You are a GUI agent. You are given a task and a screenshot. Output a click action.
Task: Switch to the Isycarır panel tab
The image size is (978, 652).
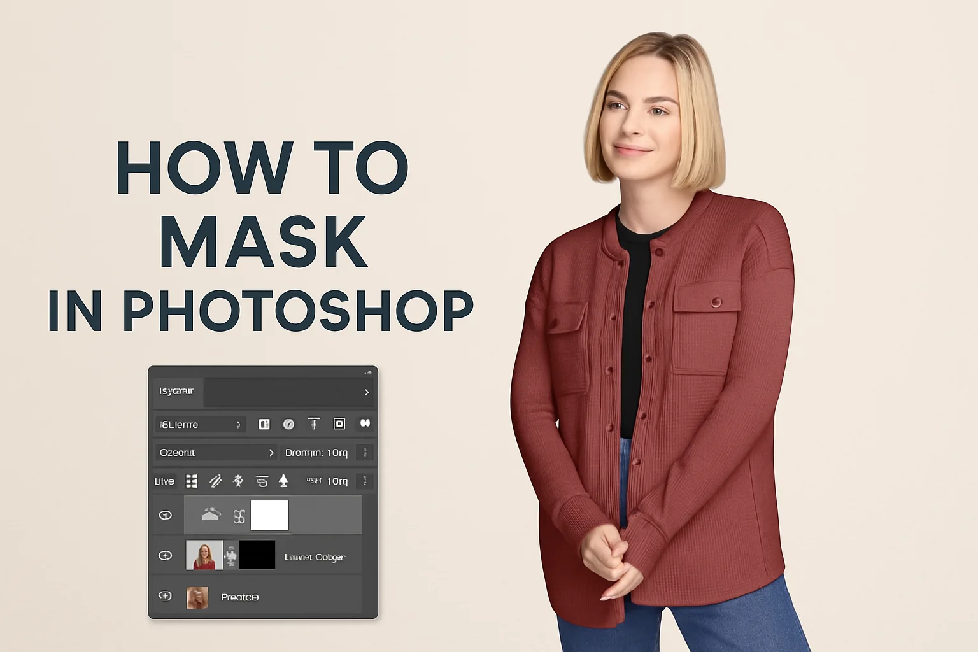pyautogui.click(x=176, y=391)
